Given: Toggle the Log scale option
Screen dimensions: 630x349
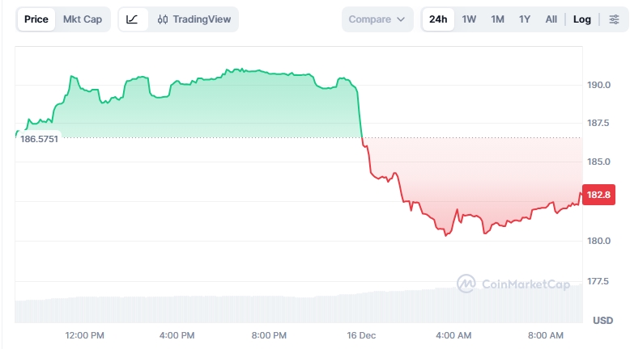Looking at the screenshot, I should 581,19.
